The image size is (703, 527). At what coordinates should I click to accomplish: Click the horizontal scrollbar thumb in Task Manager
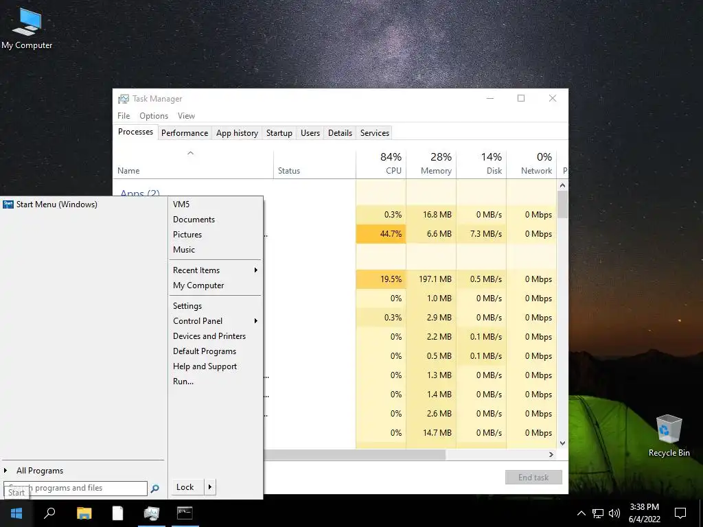pyautogui.click(x=354, y=454)
